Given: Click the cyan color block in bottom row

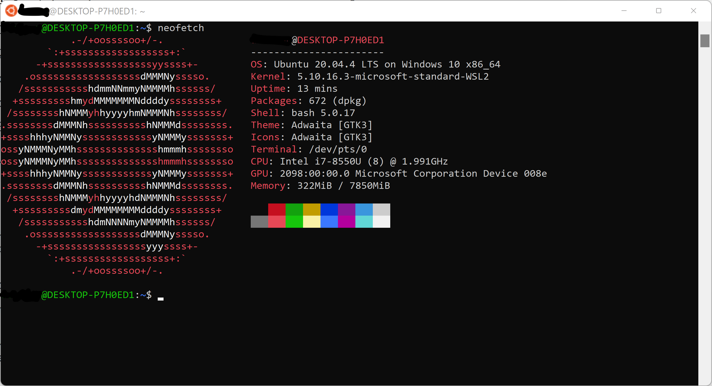Looking at the screenshot, I should tap(364, 222).
